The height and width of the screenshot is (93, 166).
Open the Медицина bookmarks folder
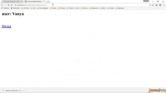click(x=94, y=8)
